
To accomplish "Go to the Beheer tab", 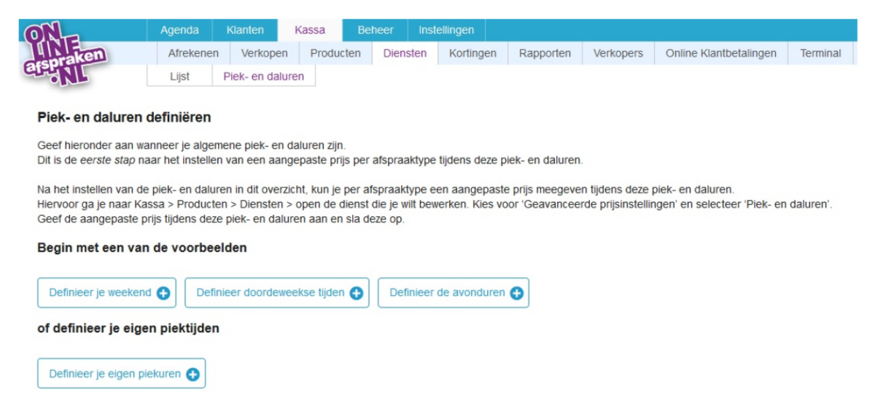I will pyautogui.click(x=376, y=30).
